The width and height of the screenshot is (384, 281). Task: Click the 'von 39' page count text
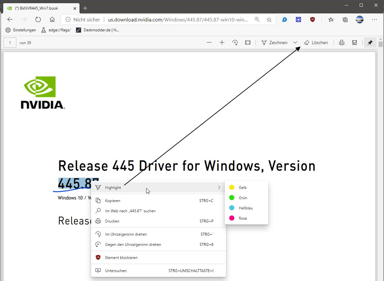25,43
